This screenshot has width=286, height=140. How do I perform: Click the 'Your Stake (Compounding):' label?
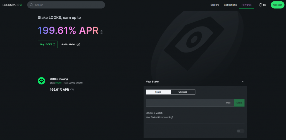(160, 117)
